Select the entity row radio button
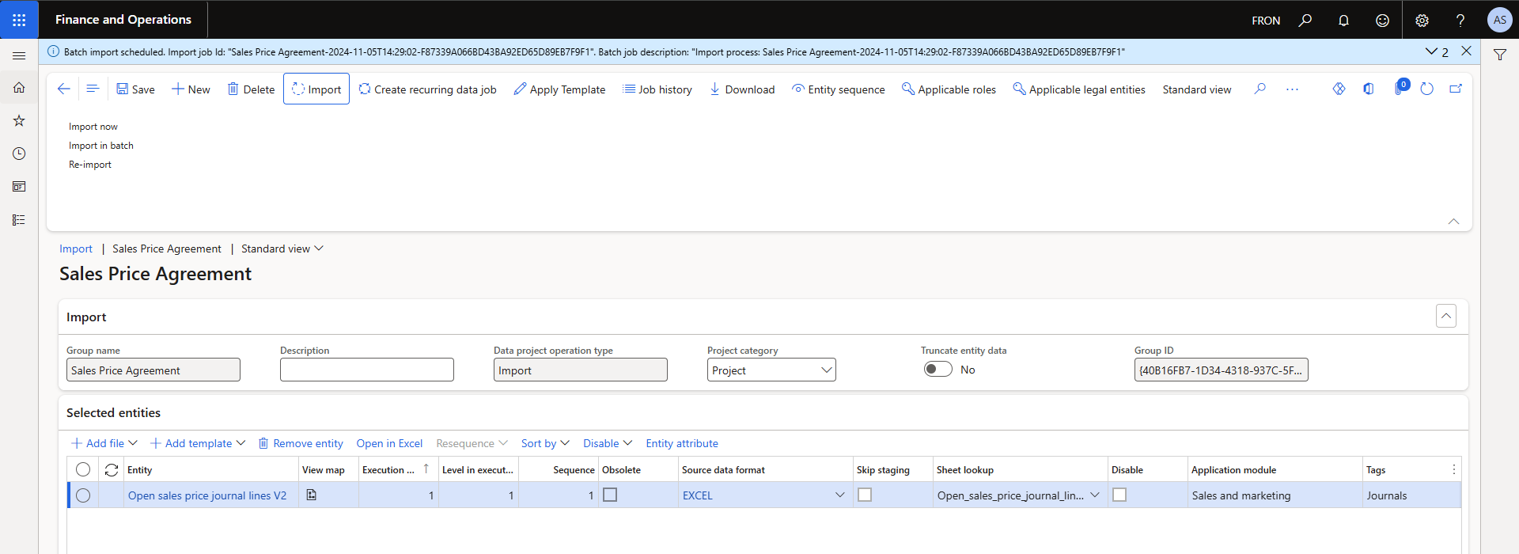This screenshot has height=554, width=1519. pyautogui.click(x=83, y=495)
